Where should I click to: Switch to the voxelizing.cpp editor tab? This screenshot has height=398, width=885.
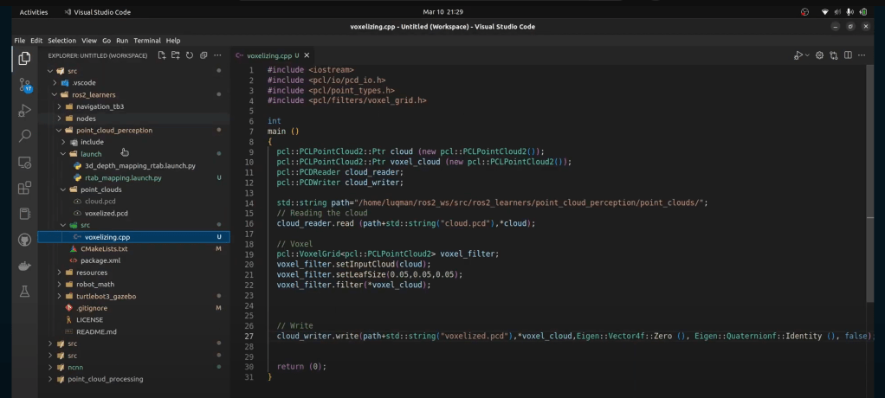tap(268, 55)
